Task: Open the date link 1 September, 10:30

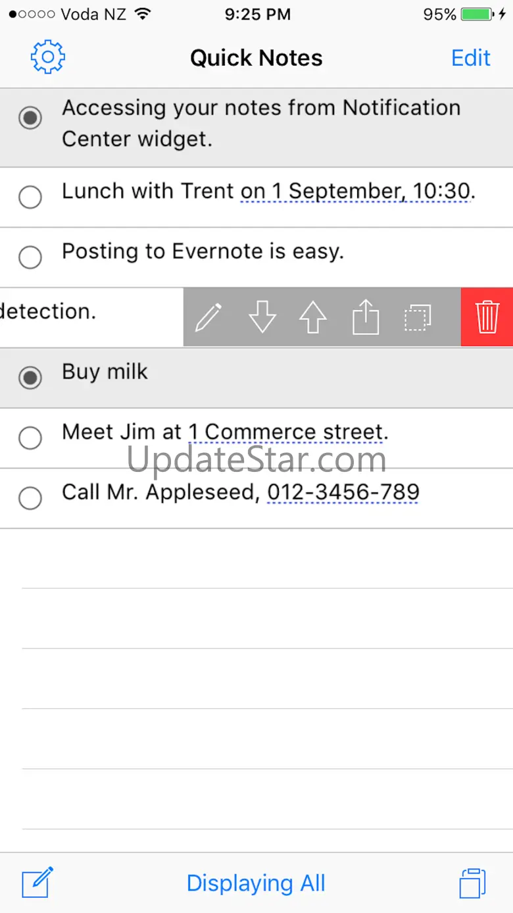Action: [358, 192]
